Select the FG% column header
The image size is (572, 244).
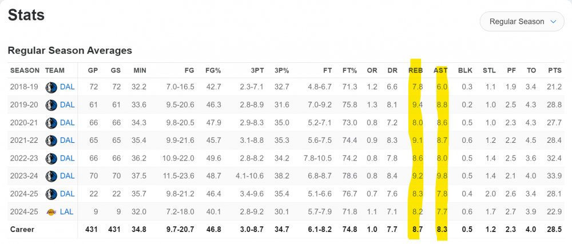tap(213, 70)
